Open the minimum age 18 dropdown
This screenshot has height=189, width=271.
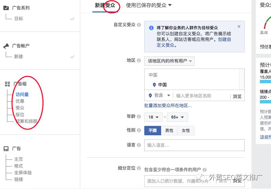(153, 117)
